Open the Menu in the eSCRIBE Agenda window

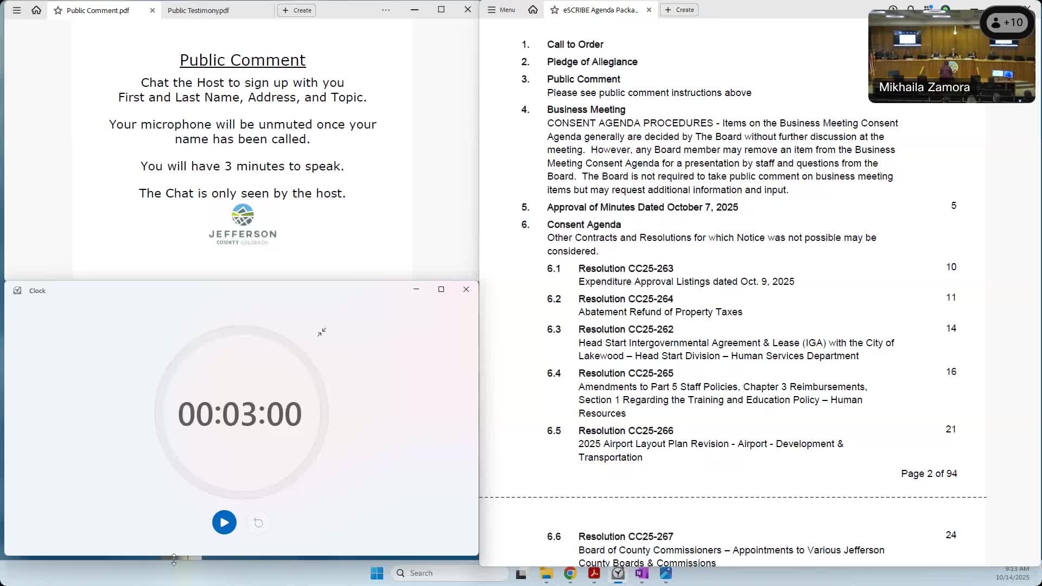[x=501, y=10]
